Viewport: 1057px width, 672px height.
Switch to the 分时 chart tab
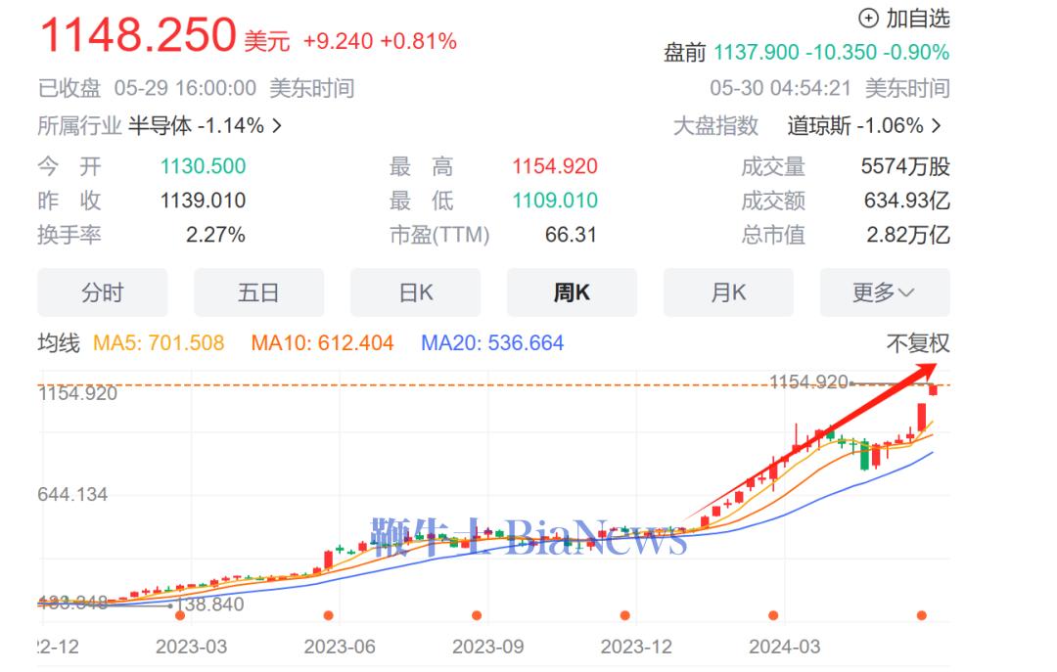103,292
